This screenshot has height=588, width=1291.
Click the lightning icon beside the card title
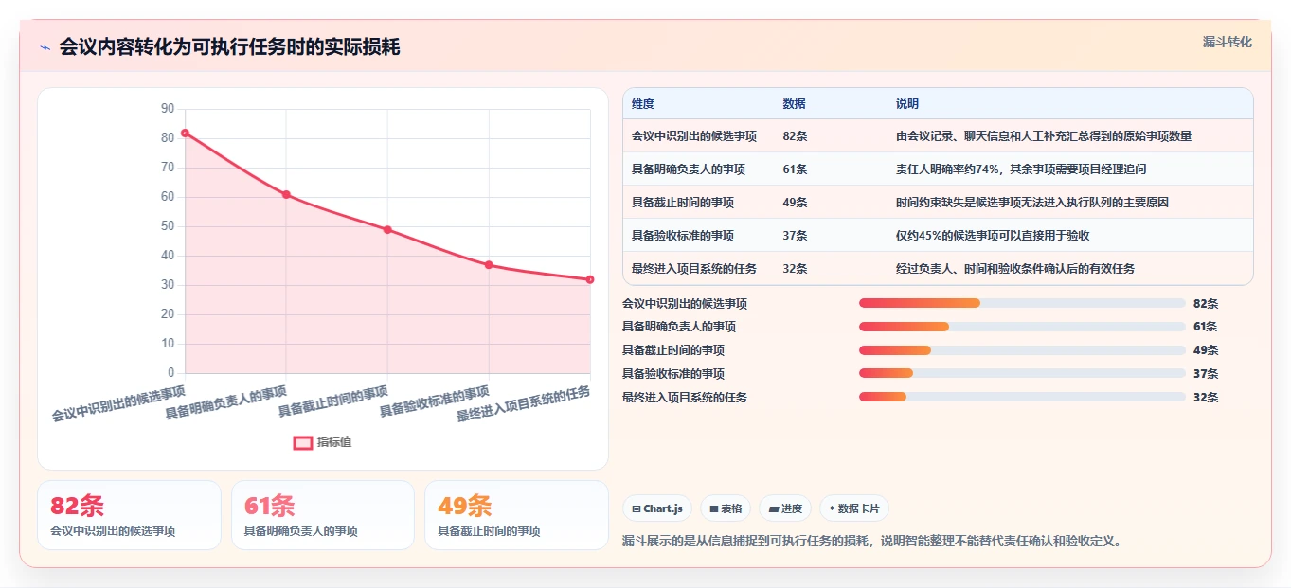click(x=45, y=47)
